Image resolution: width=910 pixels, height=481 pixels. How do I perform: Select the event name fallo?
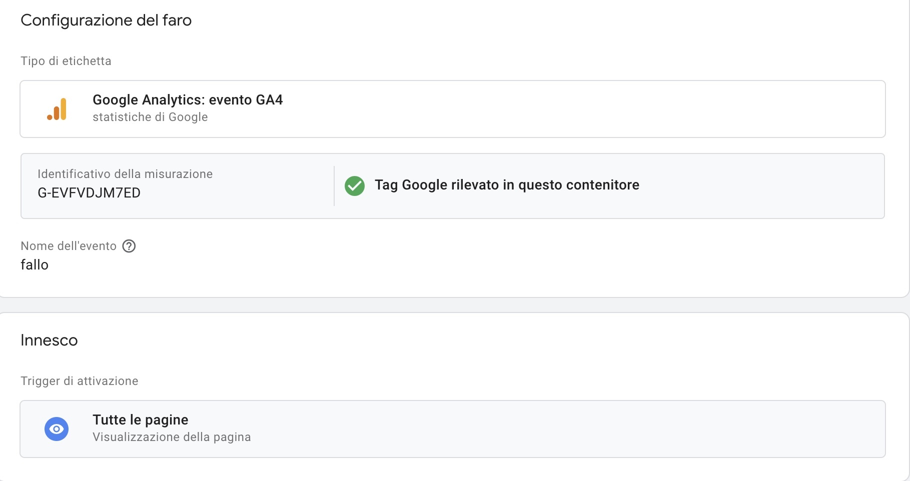(35, 265)
